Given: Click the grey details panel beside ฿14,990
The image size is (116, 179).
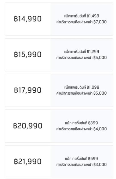Looking at the screenshot, I should point(82,19).
